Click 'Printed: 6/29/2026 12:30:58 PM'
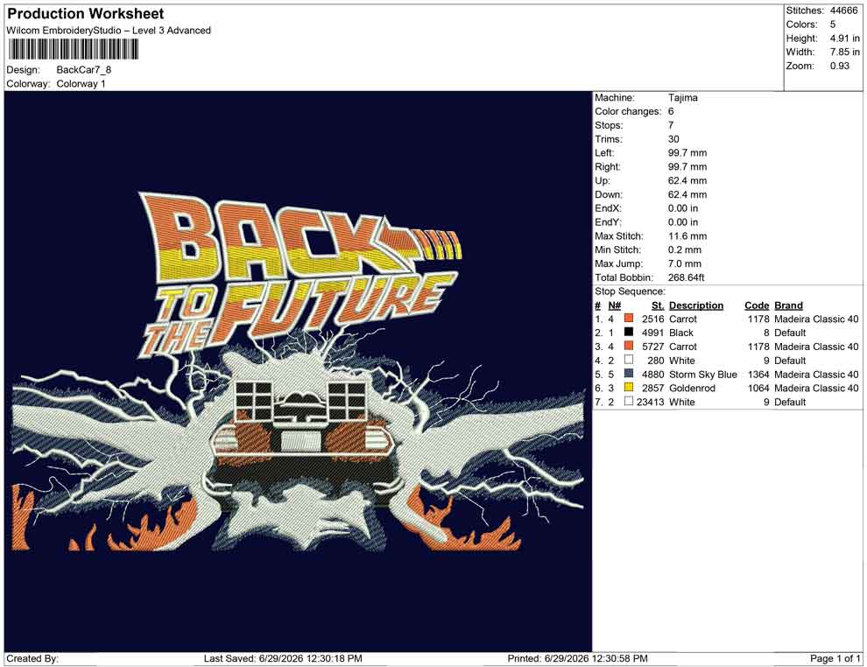 578,658
